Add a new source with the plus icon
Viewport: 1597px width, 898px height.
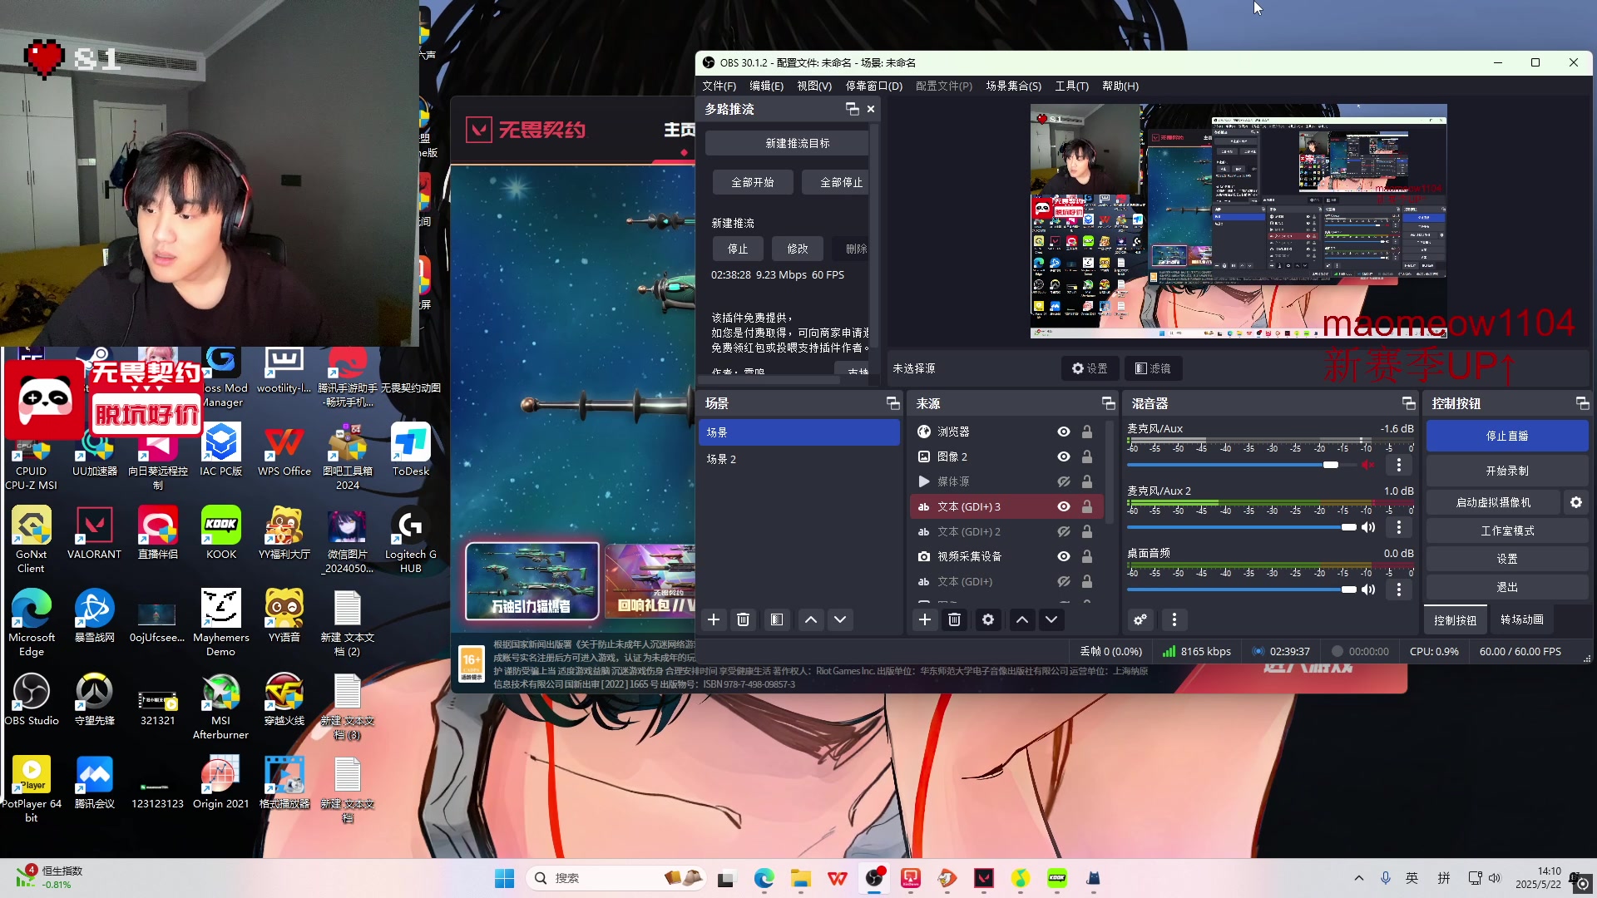tap(925, 619)
